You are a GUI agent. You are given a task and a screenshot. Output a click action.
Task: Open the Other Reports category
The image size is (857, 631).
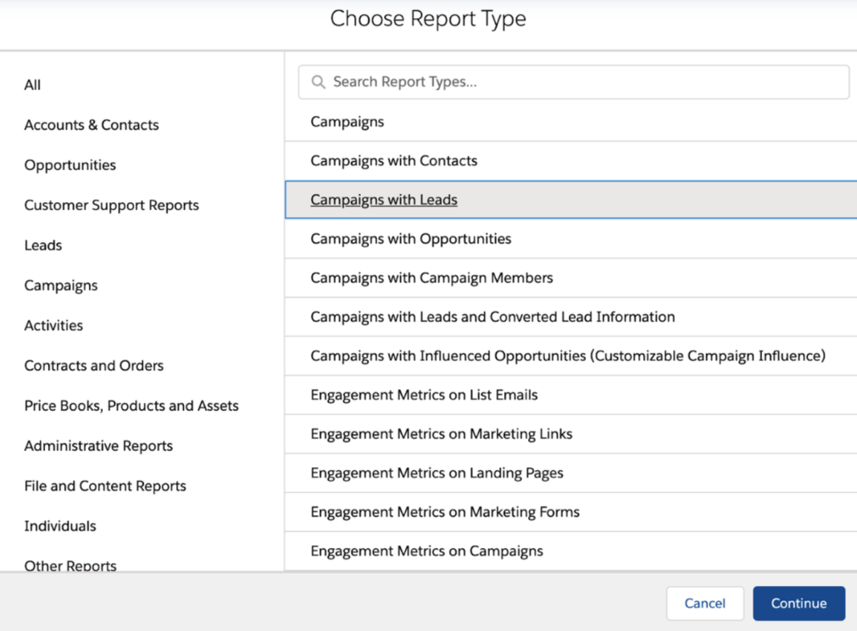[70, 565]
